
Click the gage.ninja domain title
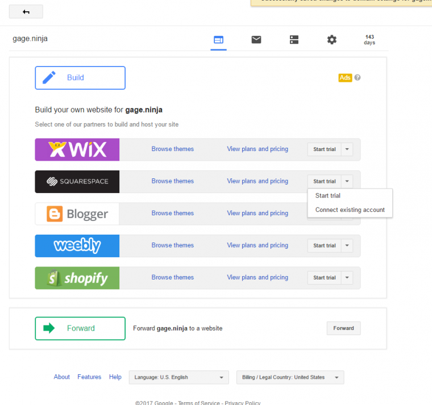30,39
